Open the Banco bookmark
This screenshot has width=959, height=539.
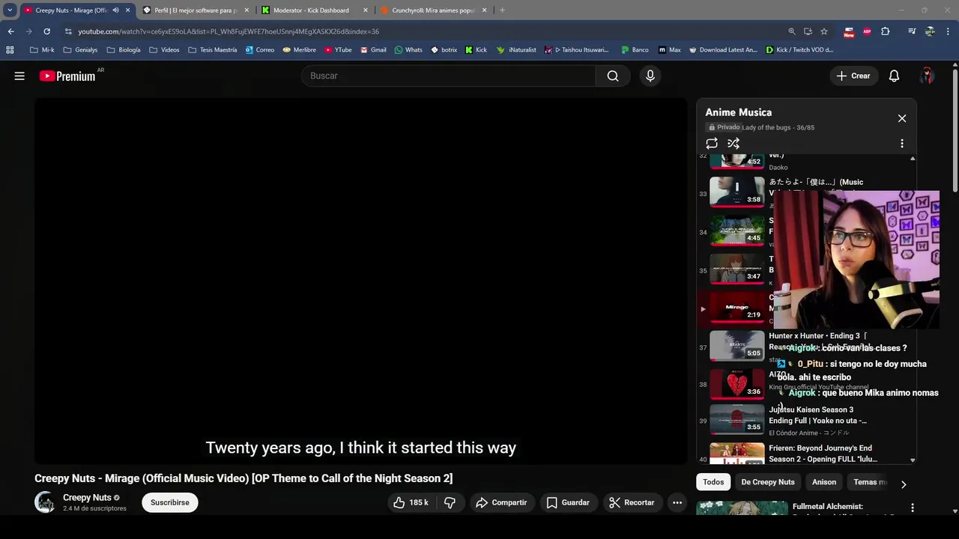[x=635, y=50]
